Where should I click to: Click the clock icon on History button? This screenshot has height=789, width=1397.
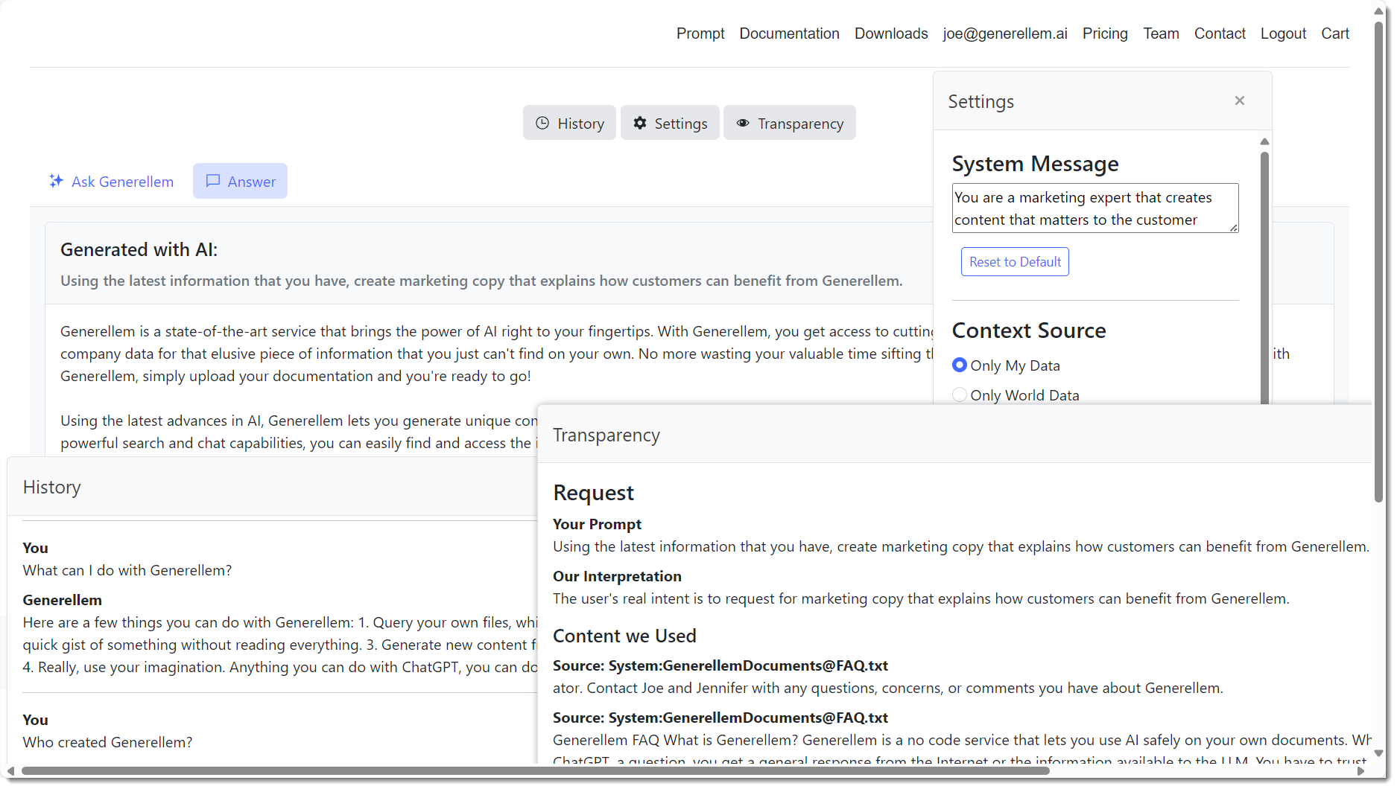(x=542, y=124)
